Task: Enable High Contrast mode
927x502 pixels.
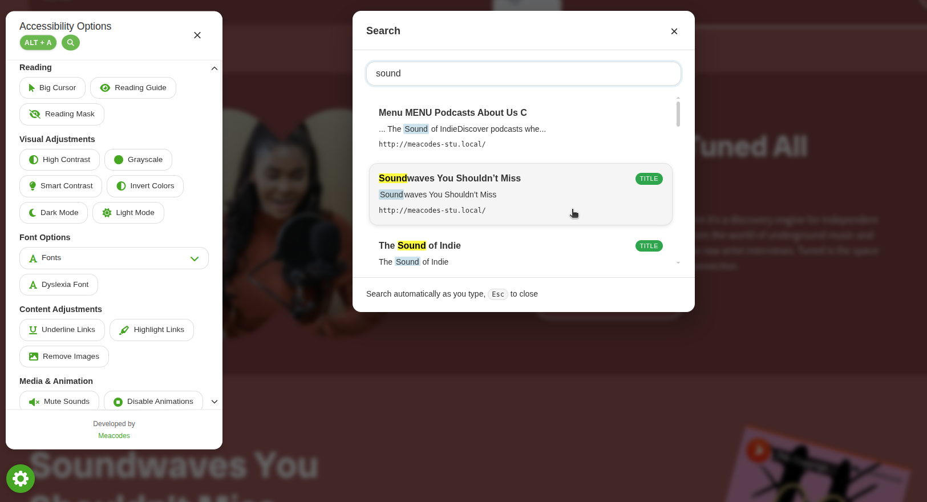Action: click(x=59, y=160)
